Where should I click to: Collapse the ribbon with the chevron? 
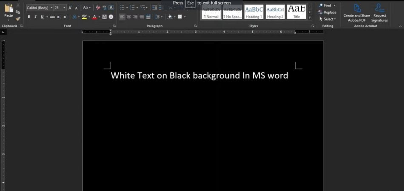click(x=401, y=26)
